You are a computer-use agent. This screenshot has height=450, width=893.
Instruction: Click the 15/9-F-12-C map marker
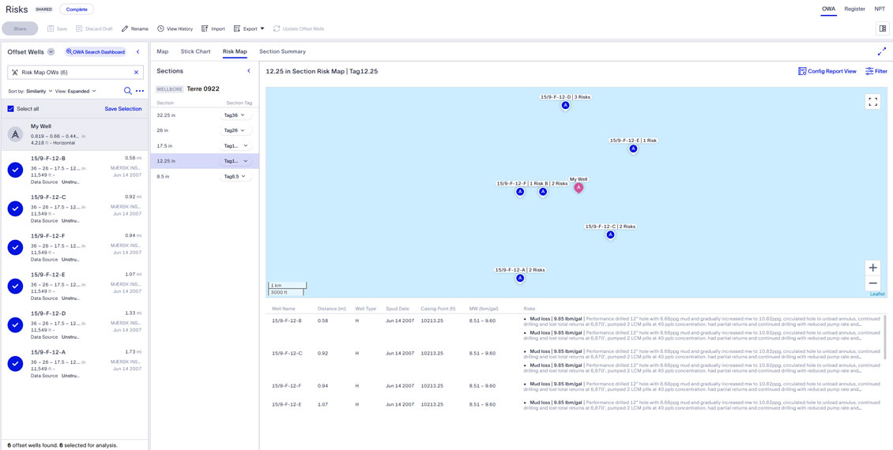point(610,235)
